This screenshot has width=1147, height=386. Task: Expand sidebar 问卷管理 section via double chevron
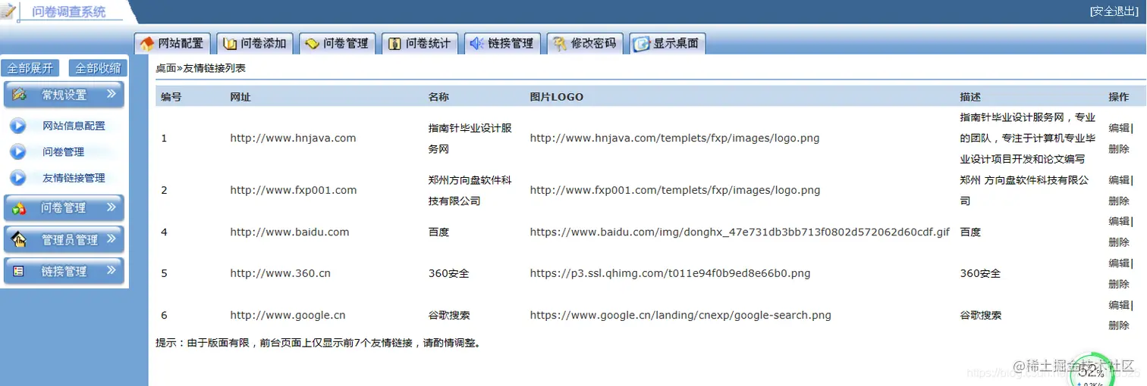(x=111, y=207)
